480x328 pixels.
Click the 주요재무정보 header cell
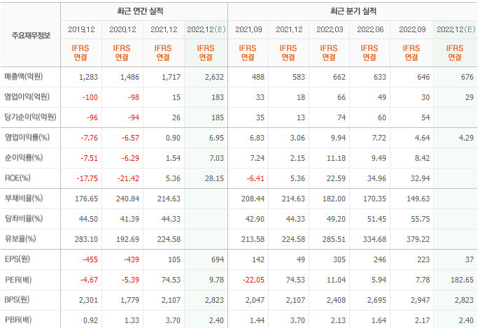click(x=31, y=36)
